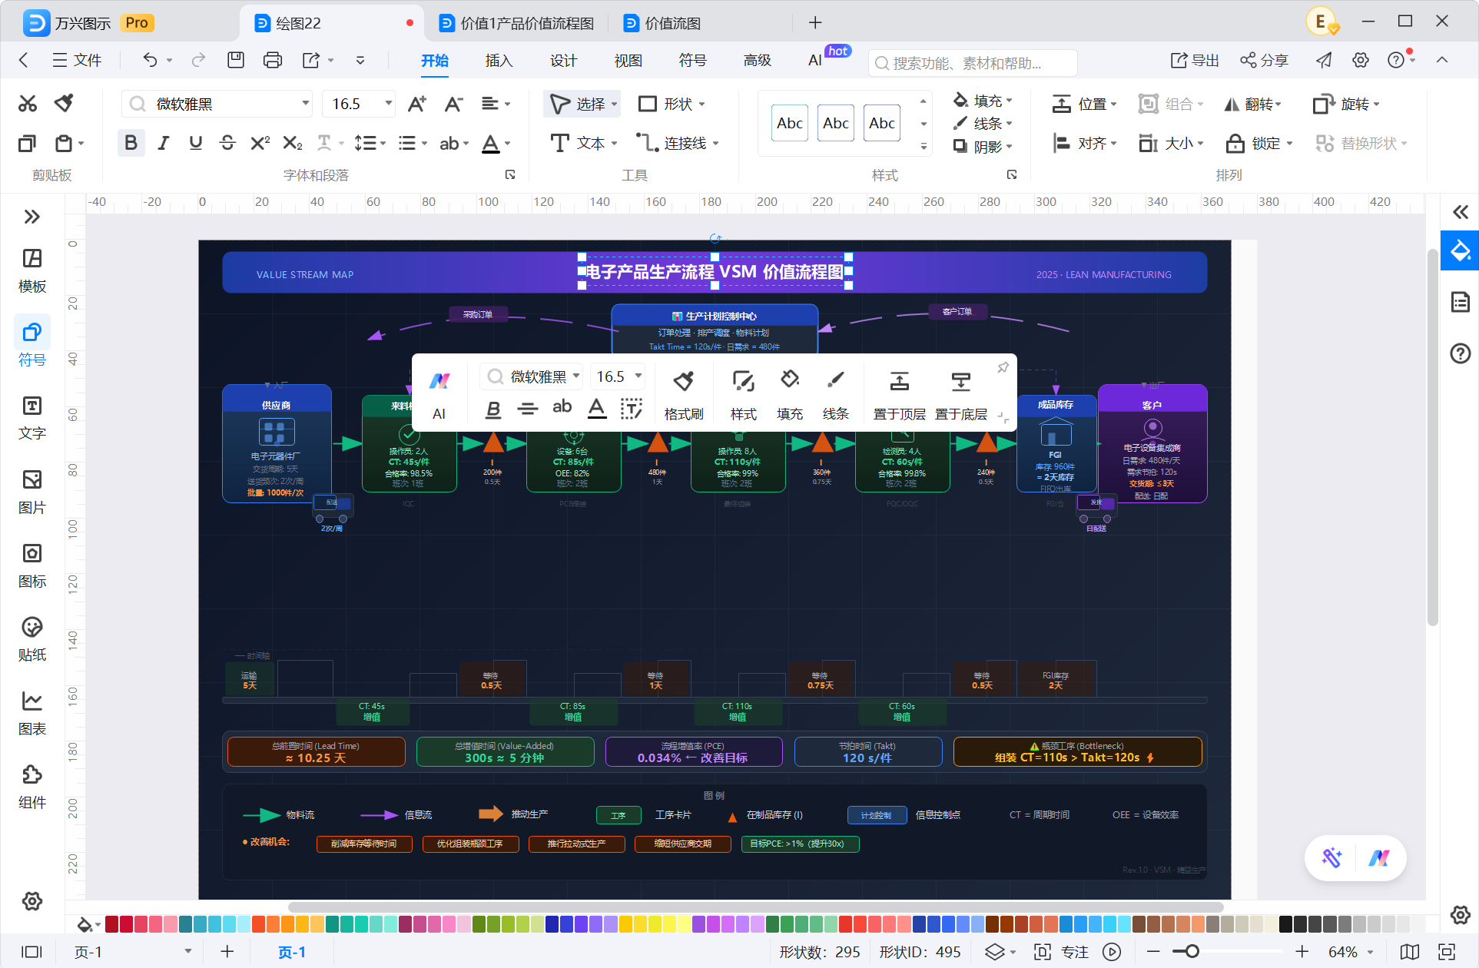1479x968 pixels.
Task: Switch to the Design (设计) ribbon tab
Action: click(x=563, y=60)
